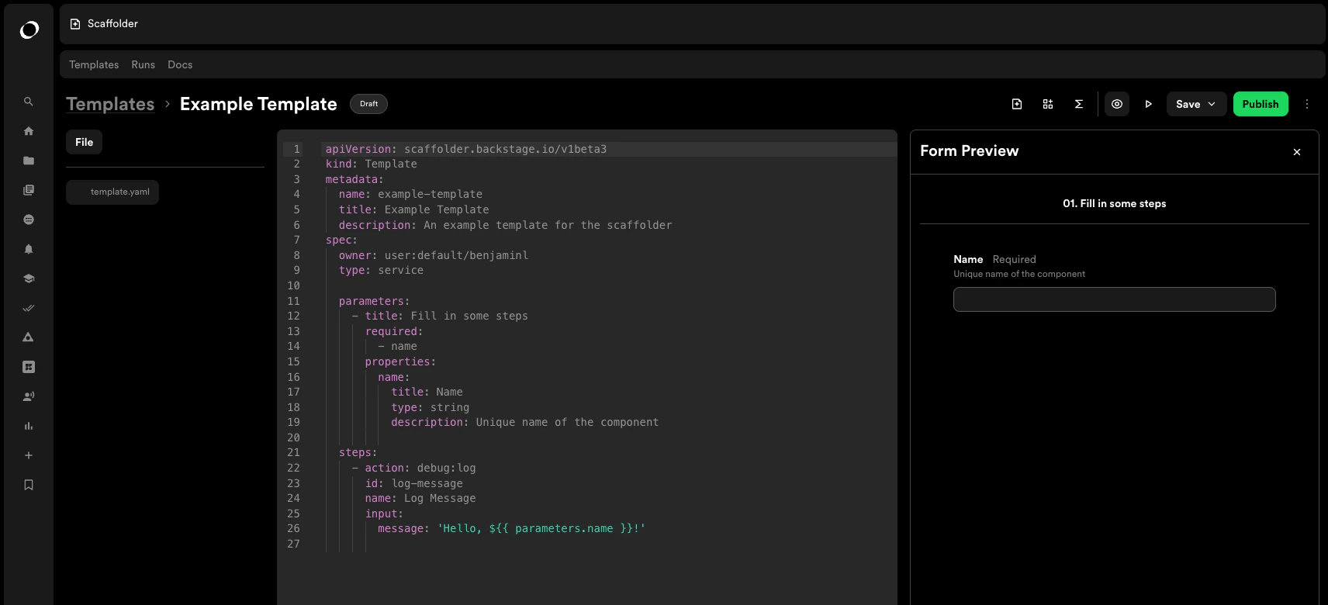
Task: Click the Templates breadcrumb link
Action: click(110, 104)
